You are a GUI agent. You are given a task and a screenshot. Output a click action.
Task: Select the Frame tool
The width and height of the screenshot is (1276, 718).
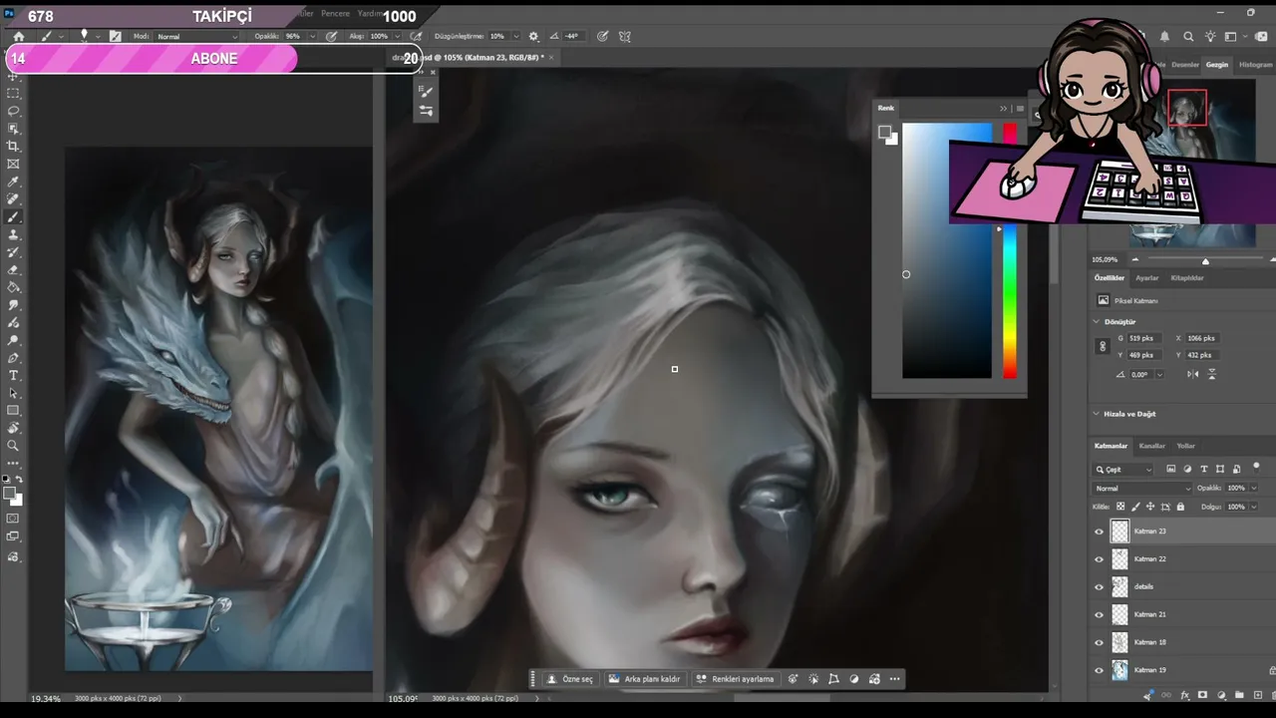[14, 164]
